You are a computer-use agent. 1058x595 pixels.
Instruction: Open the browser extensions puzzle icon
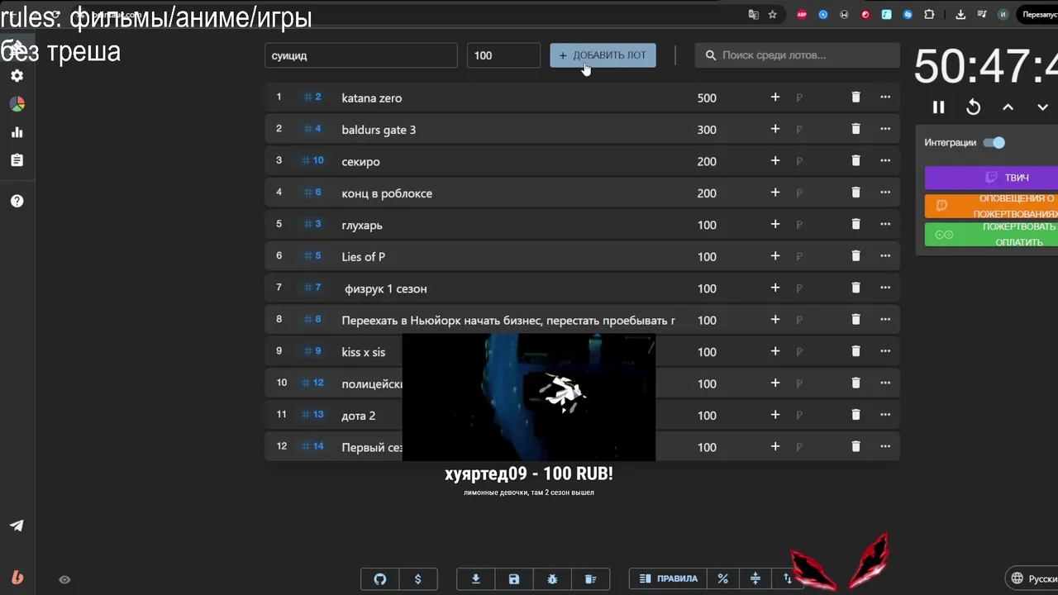pos(929,14)
